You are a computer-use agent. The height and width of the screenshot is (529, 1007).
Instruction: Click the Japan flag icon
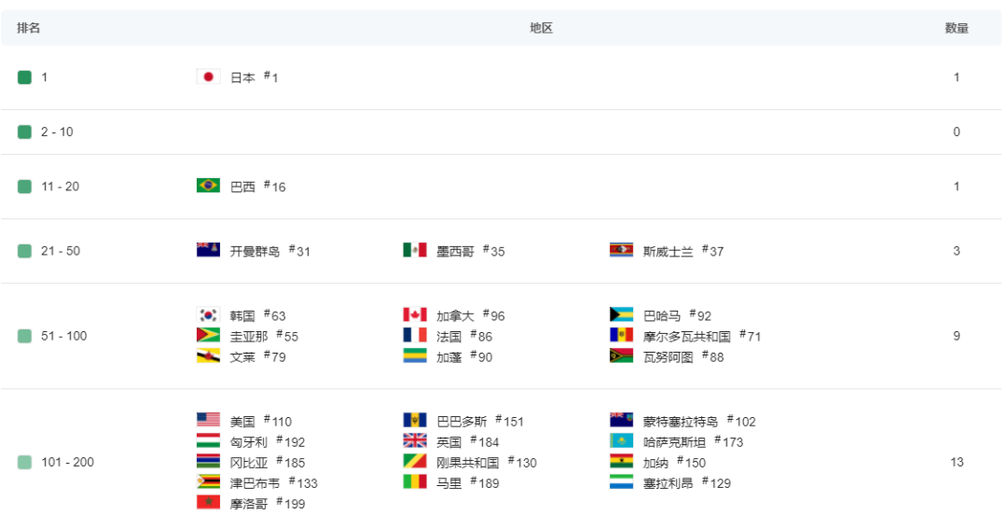coord(208,77)
